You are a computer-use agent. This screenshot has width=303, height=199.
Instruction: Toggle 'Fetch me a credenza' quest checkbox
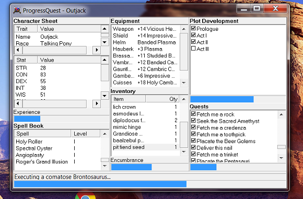coord(193,127)
